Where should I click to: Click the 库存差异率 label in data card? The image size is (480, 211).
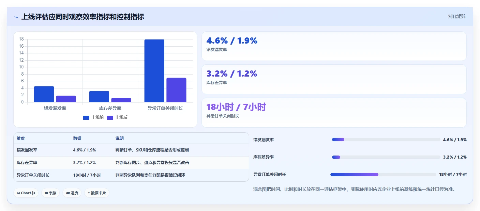(x=216, y=82)
